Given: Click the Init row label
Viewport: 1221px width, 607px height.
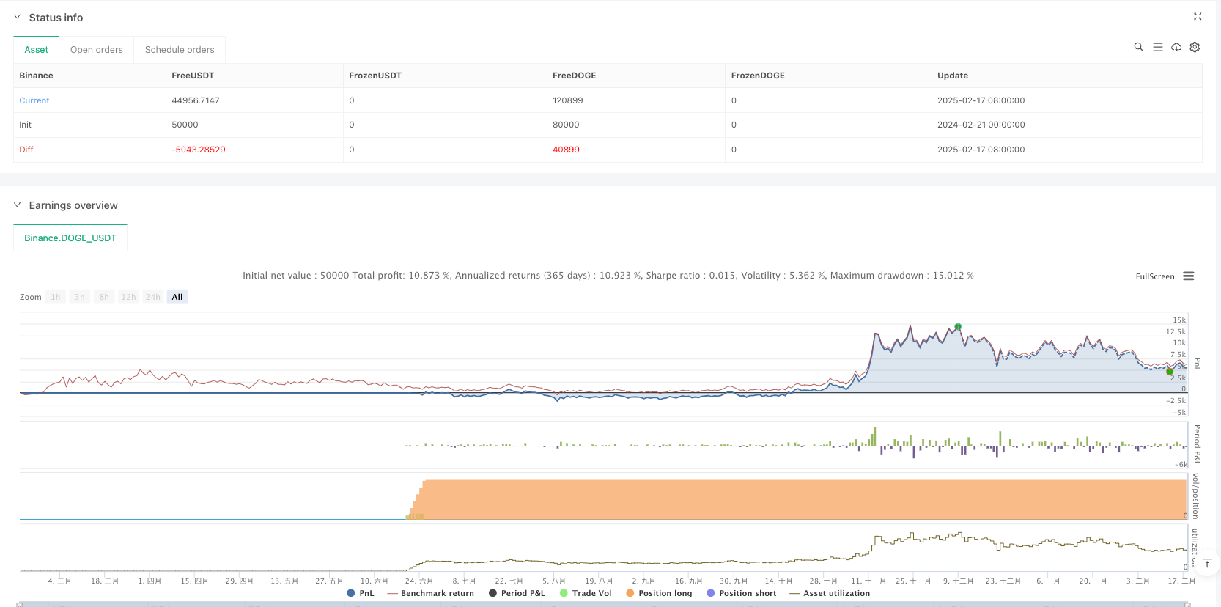Looking at the screenshot, I should pyautogui.click(x=26, y=125).
